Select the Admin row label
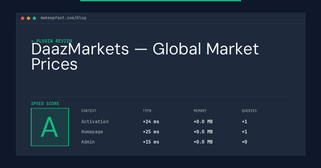The image size is (321, 168). [x=88, y=142]
